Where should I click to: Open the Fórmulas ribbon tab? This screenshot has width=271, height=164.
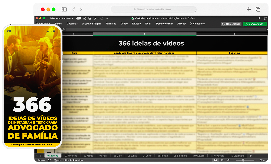coord(111,24)
